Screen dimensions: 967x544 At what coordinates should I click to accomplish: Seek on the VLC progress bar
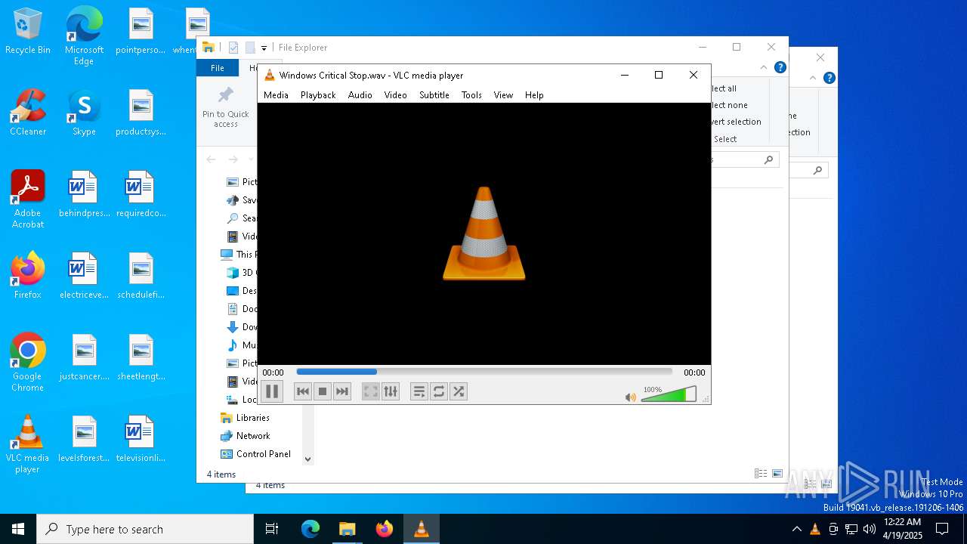484,372
